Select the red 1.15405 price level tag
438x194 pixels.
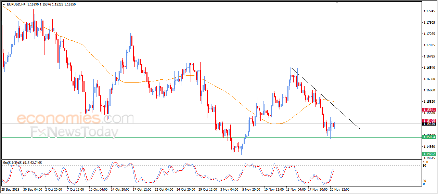[429, 121]
